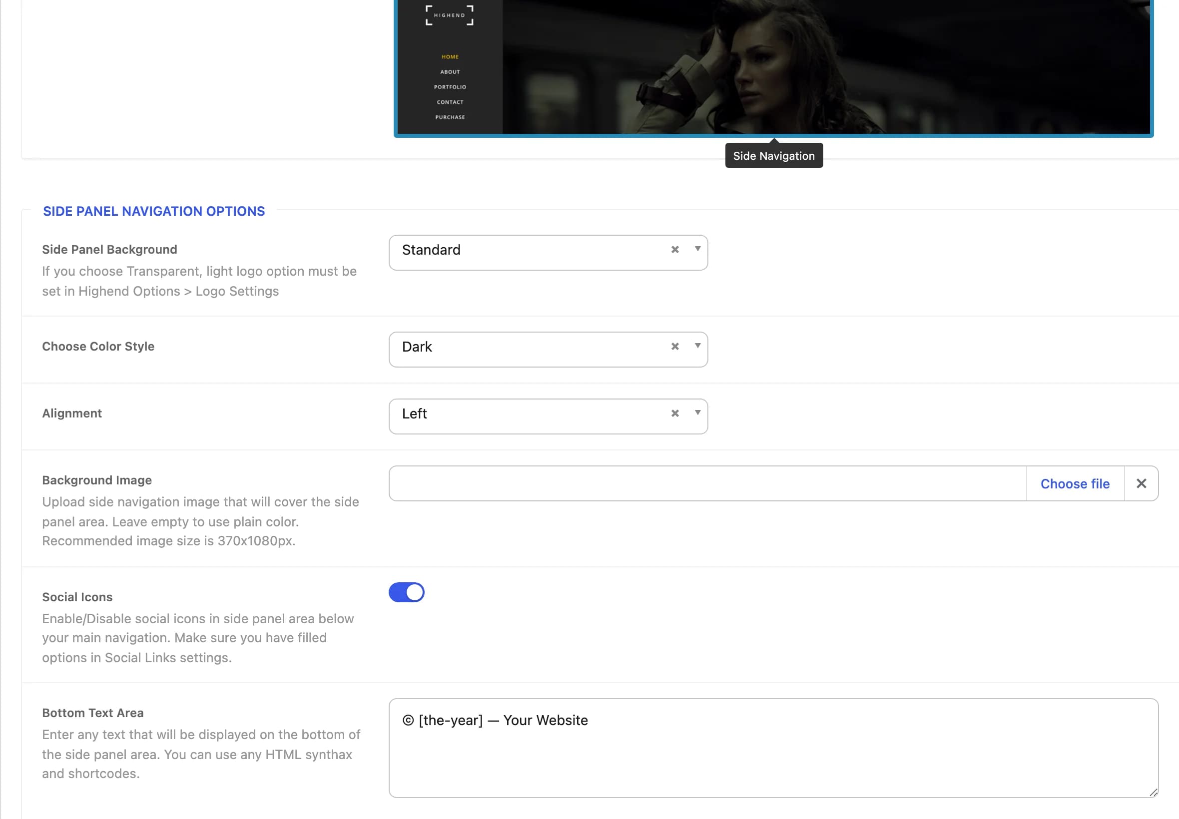
Task: Clear the Standard selection in Side Panel Background
Action: coord(675,249)
